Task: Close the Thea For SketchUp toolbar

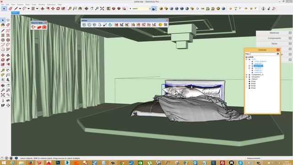Action: pyautogui.click(x=45, y=22)
